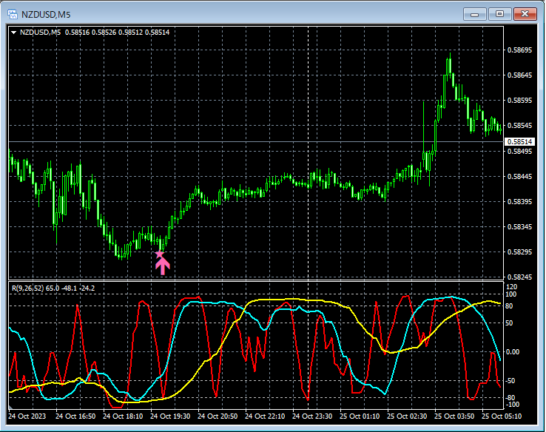This screenshot has height=432, width=546.
Task: Click the 24 Oct 19:30 time label
Action: point(170,416)
